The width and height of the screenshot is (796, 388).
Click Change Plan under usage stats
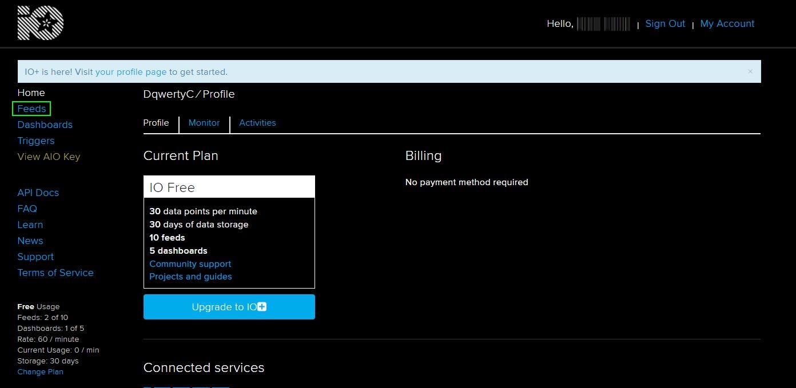pyautogui.click(x=40, y=372)
